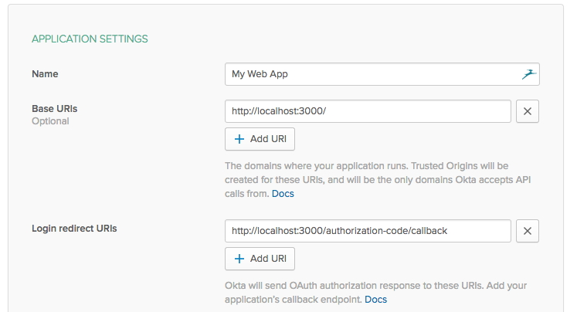The image size is (577, 312).
Task: Click the Application Settings heading
Action: click(x=90, y=38)
